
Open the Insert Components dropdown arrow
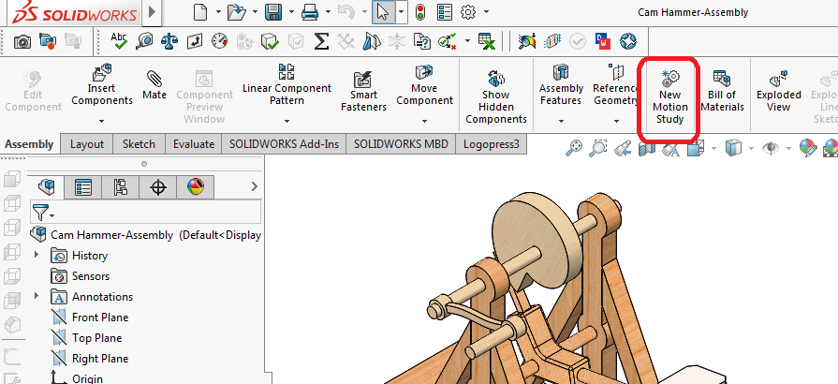click(x=101, y=122)
